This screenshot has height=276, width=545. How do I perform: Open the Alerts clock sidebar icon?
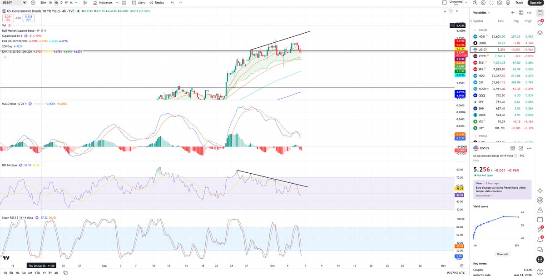540,23
